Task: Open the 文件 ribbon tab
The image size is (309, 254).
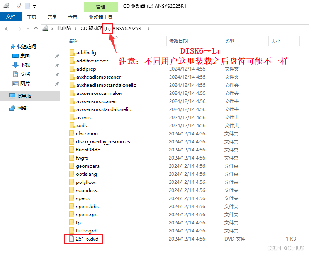Action: [11, 17]
